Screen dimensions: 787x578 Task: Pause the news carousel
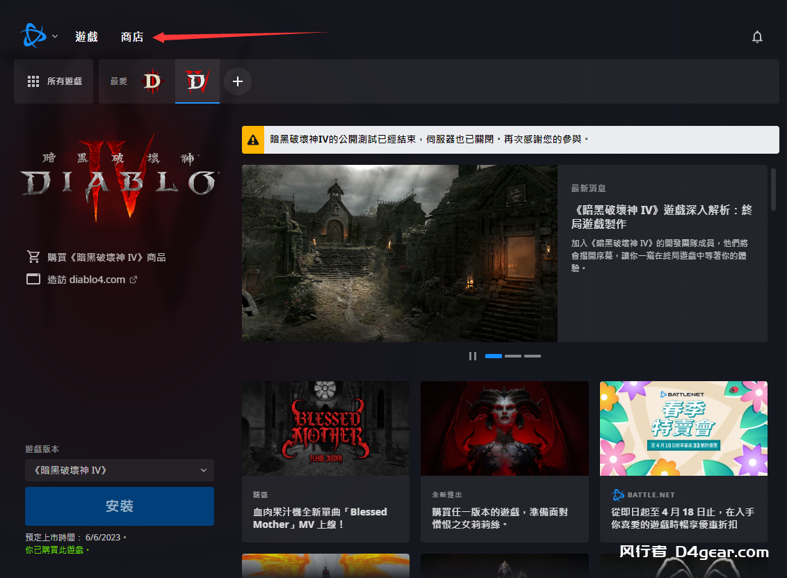pyautogui.click(x=473, y=356)
